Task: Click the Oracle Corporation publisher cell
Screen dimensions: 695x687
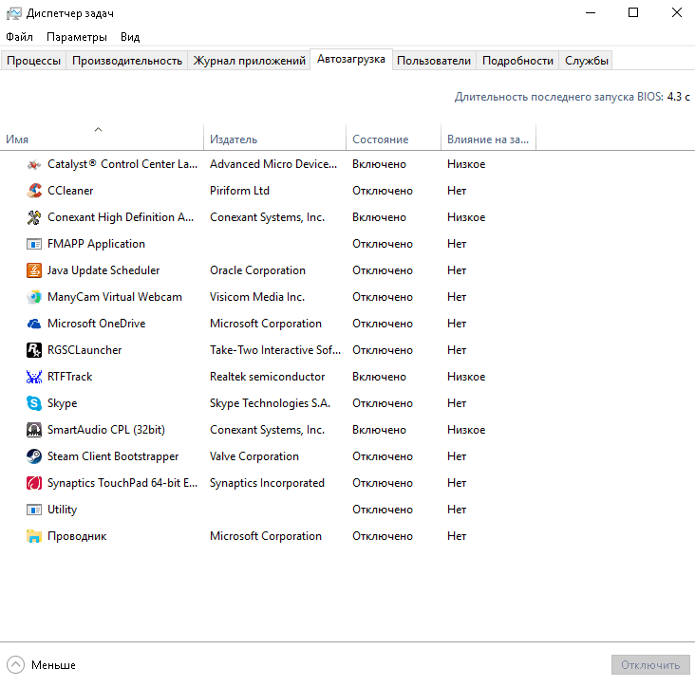Action: point(257,270)
